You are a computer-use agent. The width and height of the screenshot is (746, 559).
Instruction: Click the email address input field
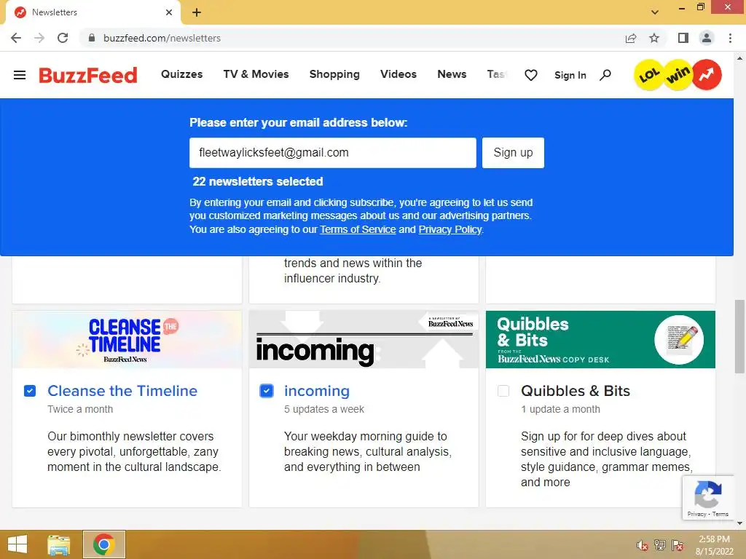coord(332,153)
